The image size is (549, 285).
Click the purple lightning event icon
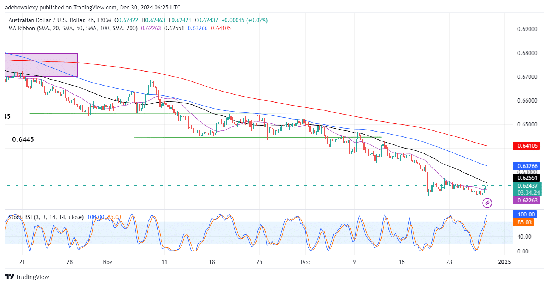(487, 204)
